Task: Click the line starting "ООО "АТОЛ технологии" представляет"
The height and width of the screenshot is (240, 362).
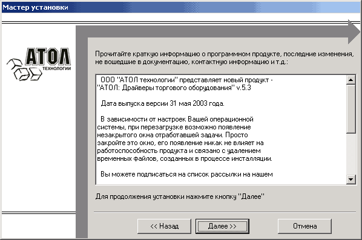Action: point(186,80)
